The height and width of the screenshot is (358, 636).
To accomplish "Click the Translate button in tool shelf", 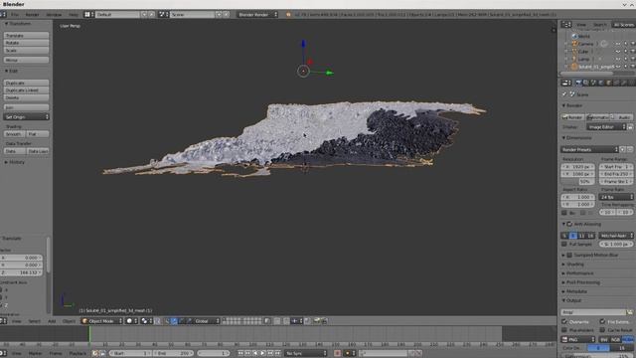I will click(x=27, y=36).
